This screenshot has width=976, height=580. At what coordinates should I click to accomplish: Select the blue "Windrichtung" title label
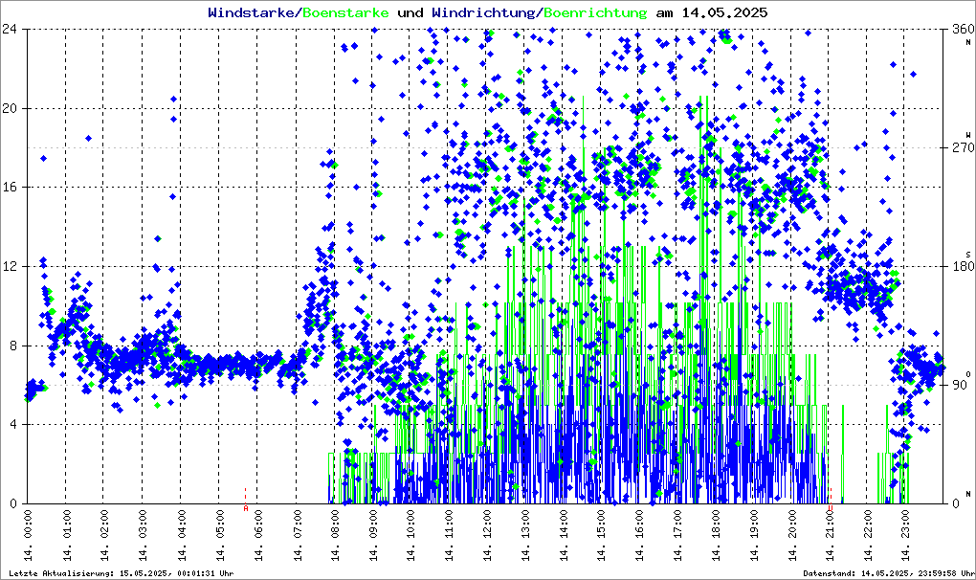pyautogui.click(x=485, y=13)
